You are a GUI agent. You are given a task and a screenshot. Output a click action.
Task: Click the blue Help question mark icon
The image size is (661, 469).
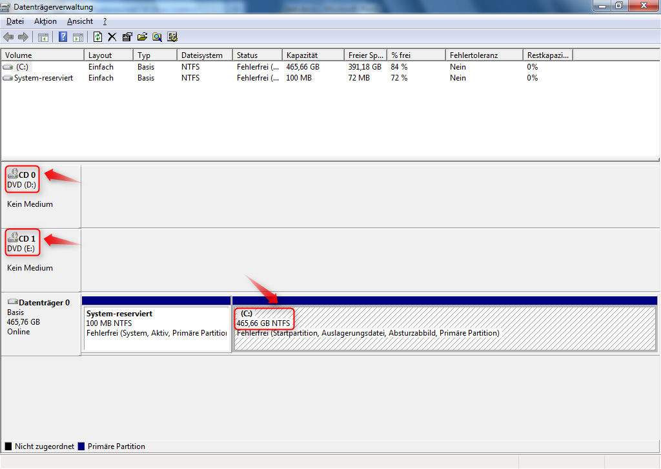(x=63, y=37)
